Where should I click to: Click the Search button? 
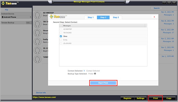157,8
